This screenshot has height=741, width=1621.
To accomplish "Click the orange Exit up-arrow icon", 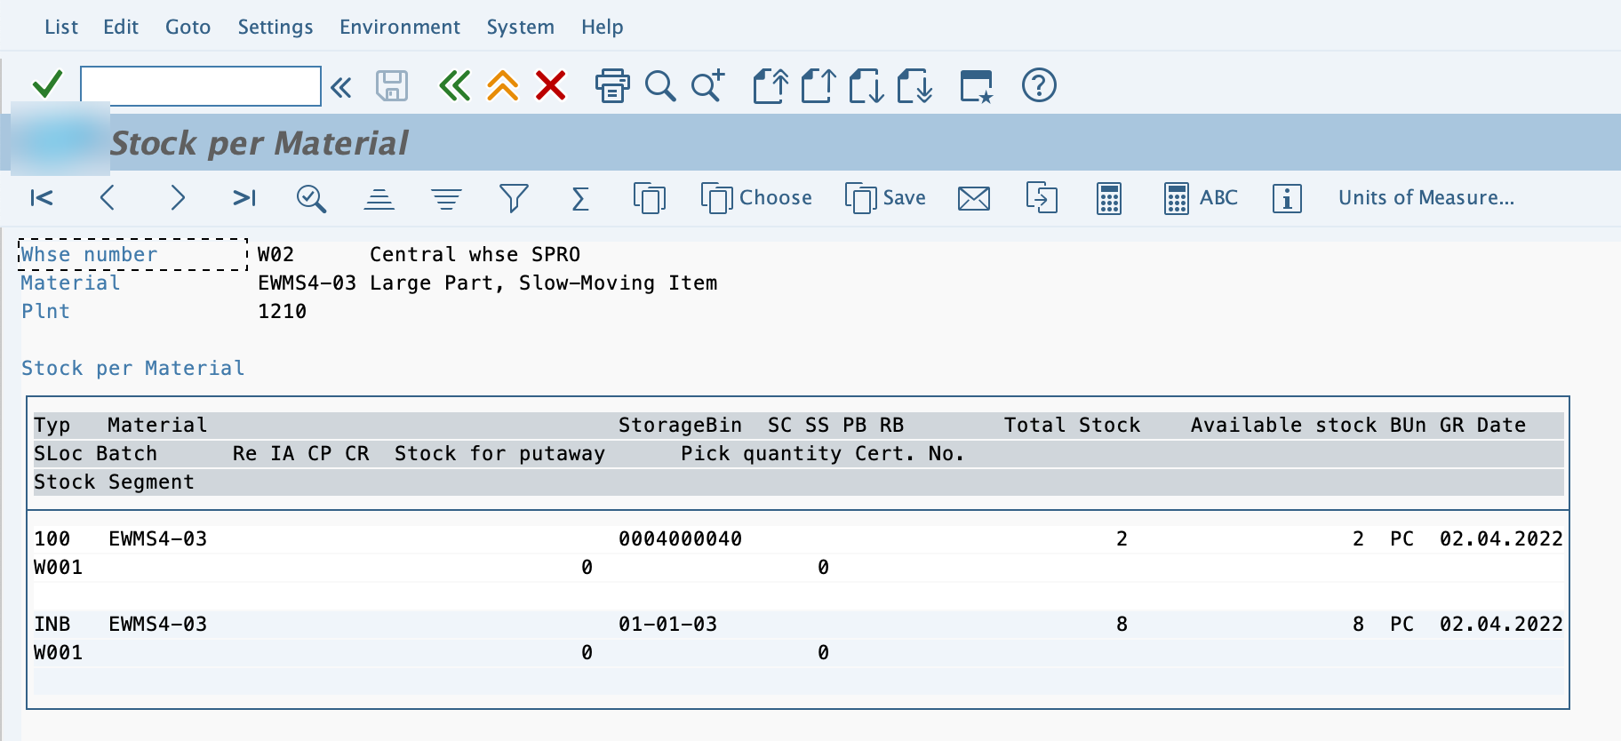I will click(503, 86).
